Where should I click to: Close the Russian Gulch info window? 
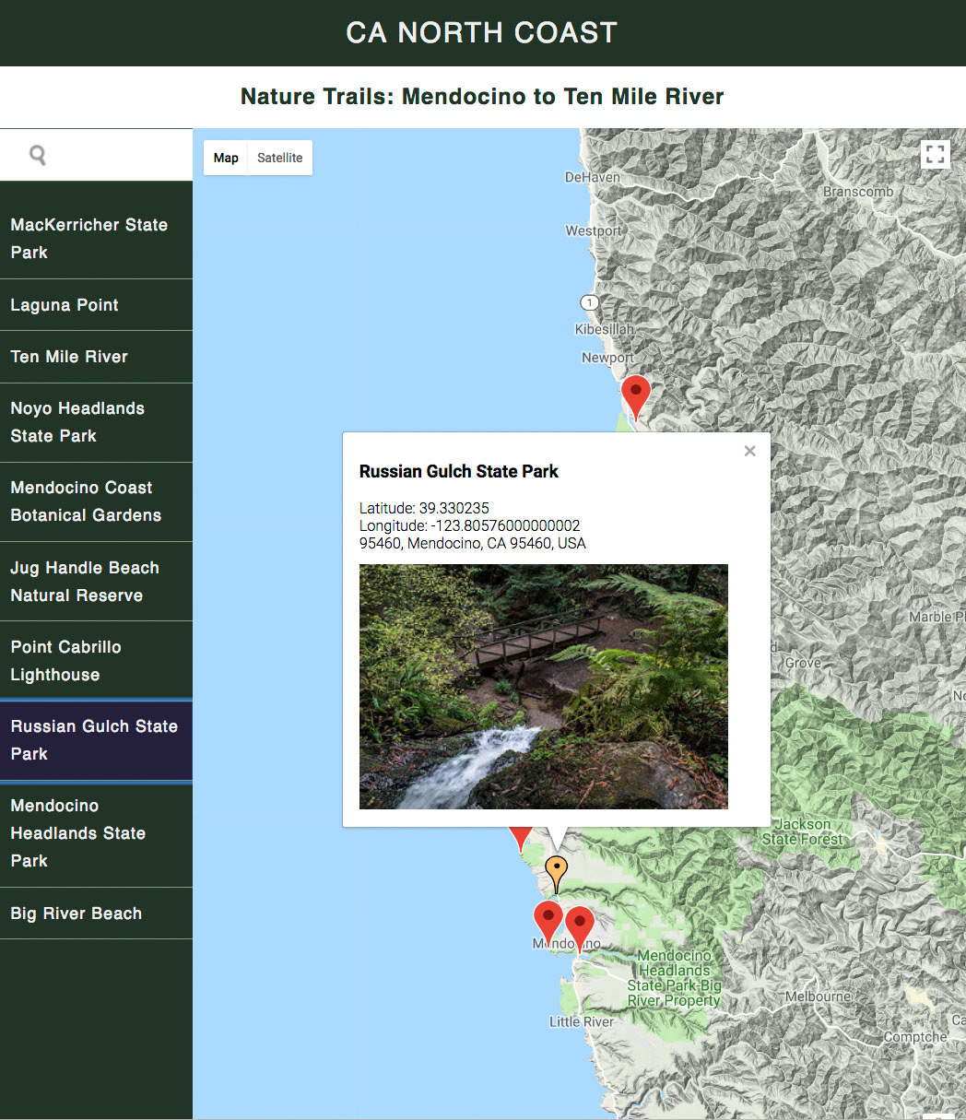[749, 451]
